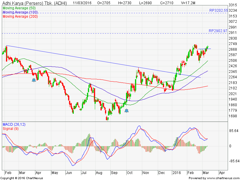This screenshot has width=240, height=180.
Task: Select the Moving Average (100) legend label
Action: pyautogui.click(x=20, y=12)
